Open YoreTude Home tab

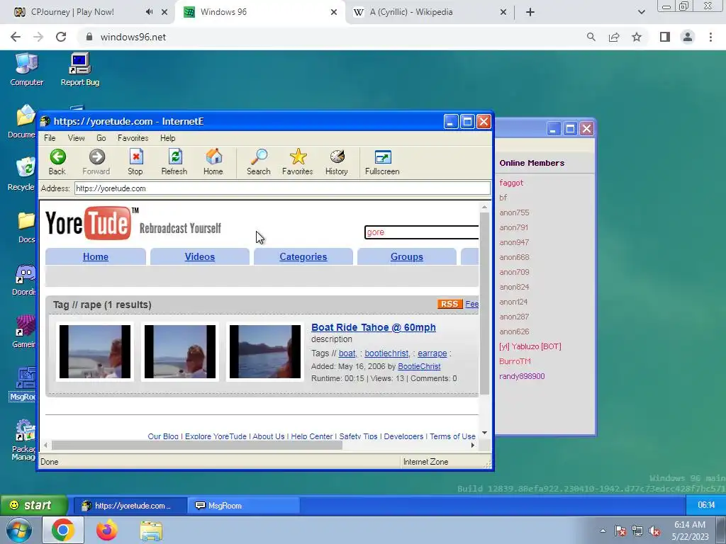96,256
